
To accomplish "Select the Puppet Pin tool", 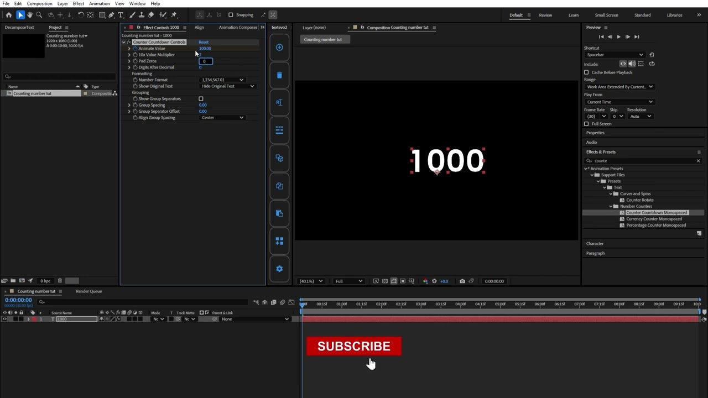I will pos(174,15).
